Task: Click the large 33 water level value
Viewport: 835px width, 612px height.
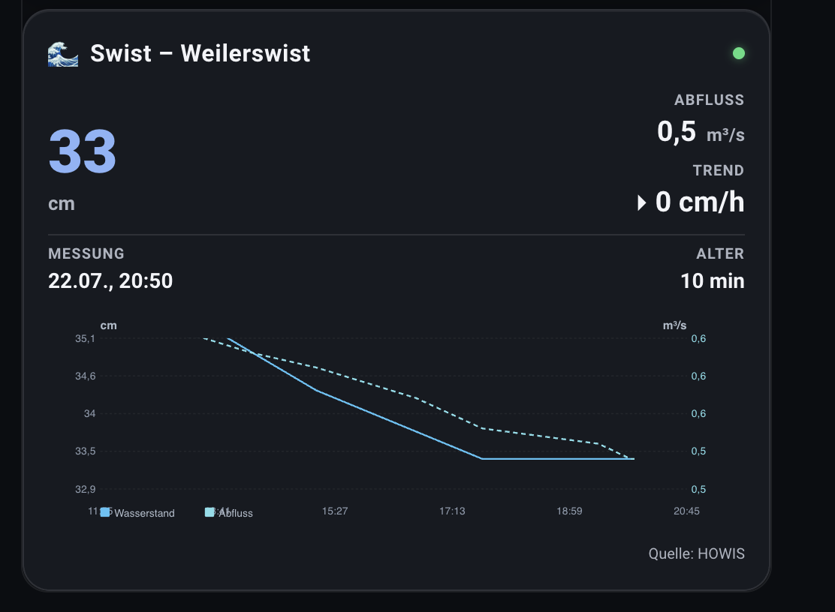Action: (83, 151)
